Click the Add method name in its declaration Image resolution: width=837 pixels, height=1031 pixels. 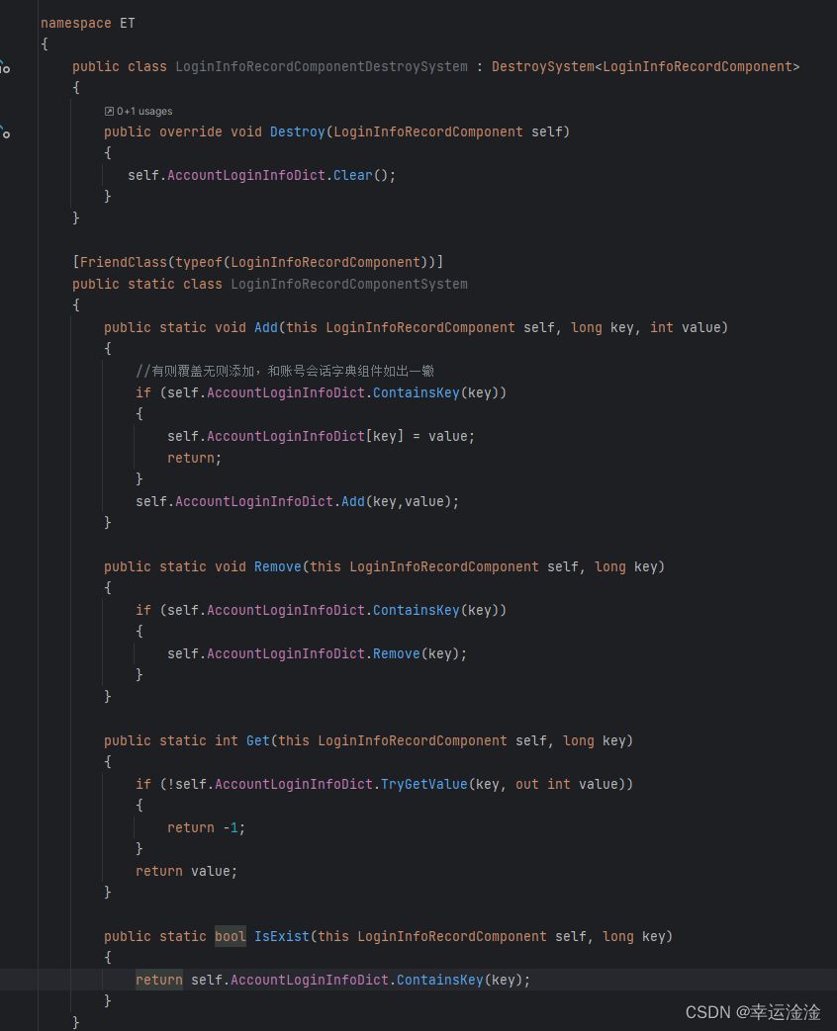266,327
